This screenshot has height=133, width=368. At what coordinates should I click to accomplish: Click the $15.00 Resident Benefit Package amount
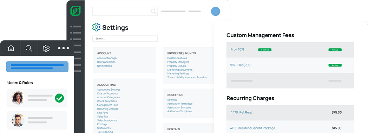336,128
